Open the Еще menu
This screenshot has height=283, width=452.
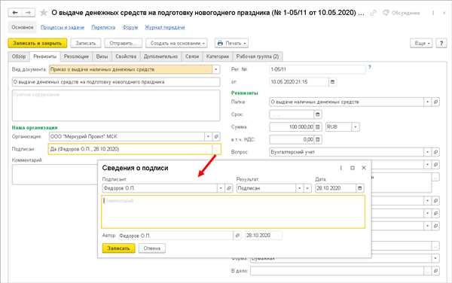pyautogui.click(x=421, y=43)
